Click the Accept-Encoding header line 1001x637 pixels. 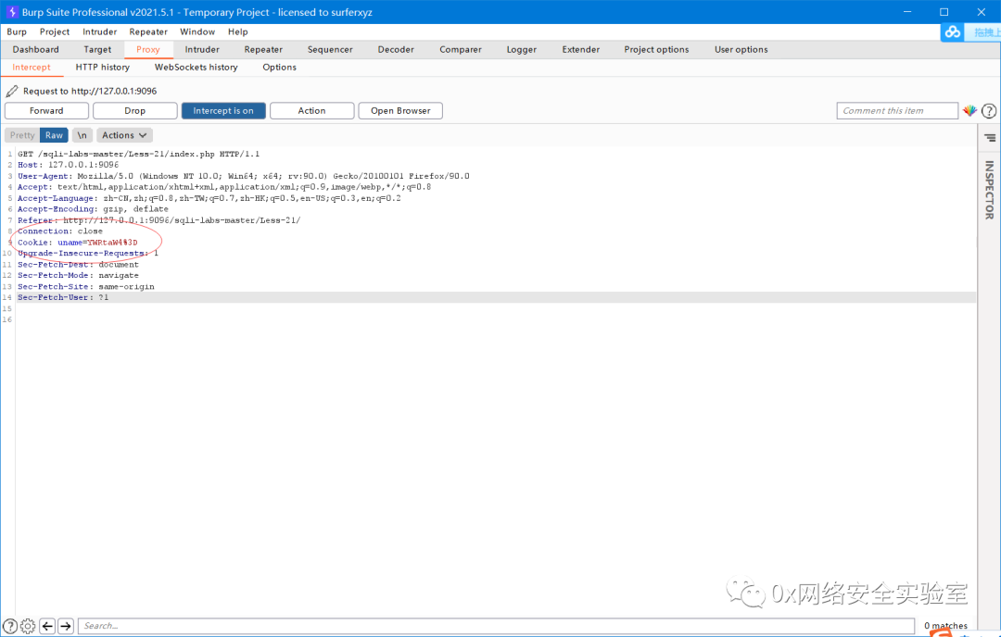[x=94, y=209]
